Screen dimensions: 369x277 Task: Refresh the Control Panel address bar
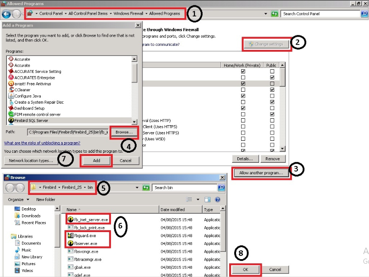[275, 14]
